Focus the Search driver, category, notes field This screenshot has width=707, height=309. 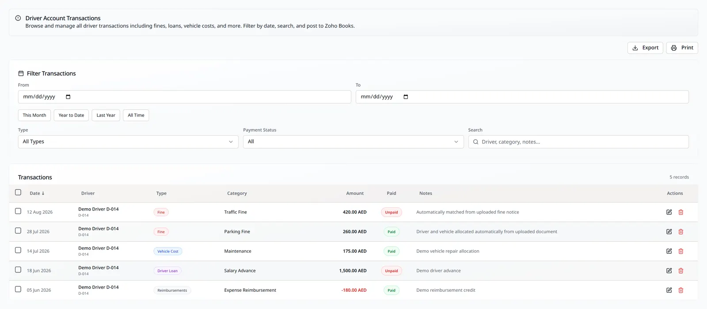pyautogui.click(x=578, y=142)
